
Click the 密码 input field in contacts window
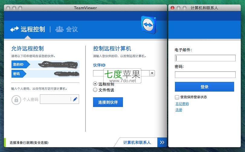click(205, 75)
